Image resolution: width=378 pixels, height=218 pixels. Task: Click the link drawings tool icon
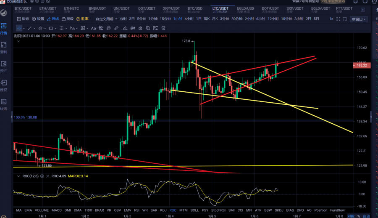coord(108,28)
